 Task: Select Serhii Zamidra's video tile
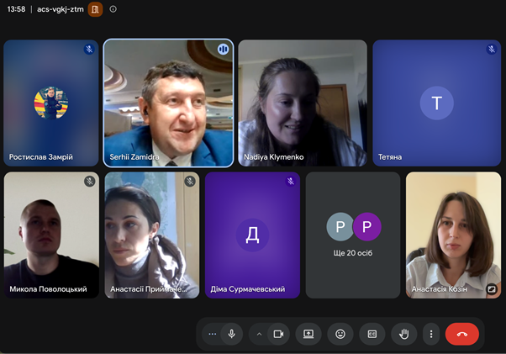(168, 103)
